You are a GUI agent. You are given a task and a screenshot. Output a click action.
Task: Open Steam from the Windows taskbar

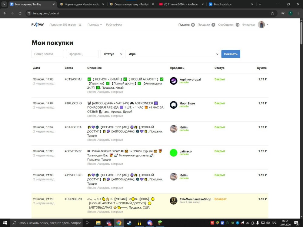[x=129, y=223]
